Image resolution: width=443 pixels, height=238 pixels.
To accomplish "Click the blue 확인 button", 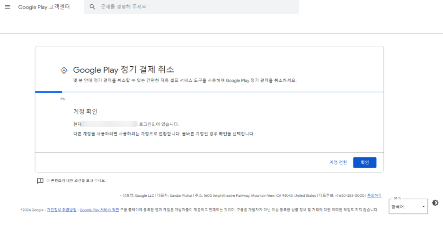I will [365, 162].
